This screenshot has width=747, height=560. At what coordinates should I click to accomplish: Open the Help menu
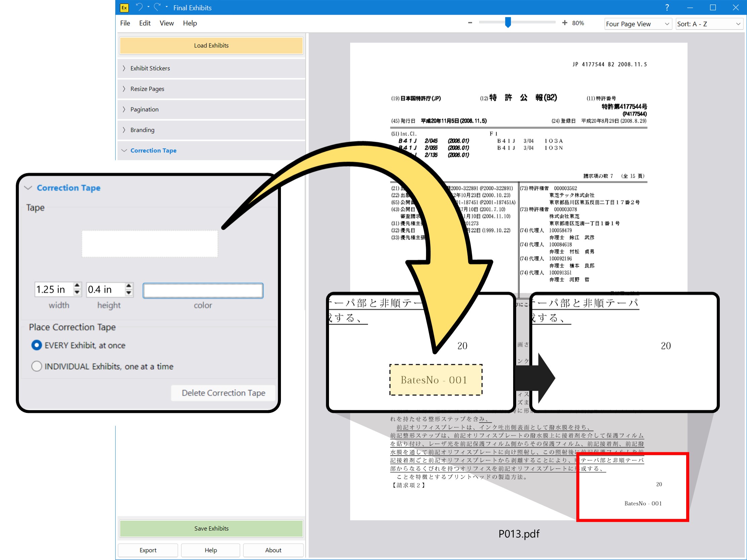pyautogui.click(x=190, y=23)
